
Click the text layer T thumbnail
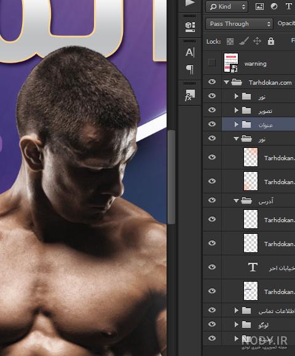click(253, 267)
